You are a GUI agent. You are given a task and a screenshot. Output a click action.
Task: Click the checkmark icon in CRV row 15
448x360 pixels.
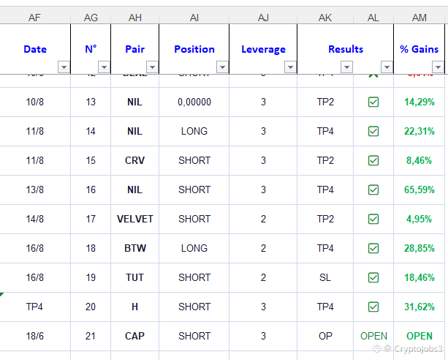point(373,160)
